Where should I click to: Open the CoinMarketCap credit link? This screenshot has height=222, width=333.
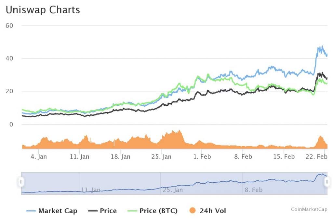click(x=309, y=209)
